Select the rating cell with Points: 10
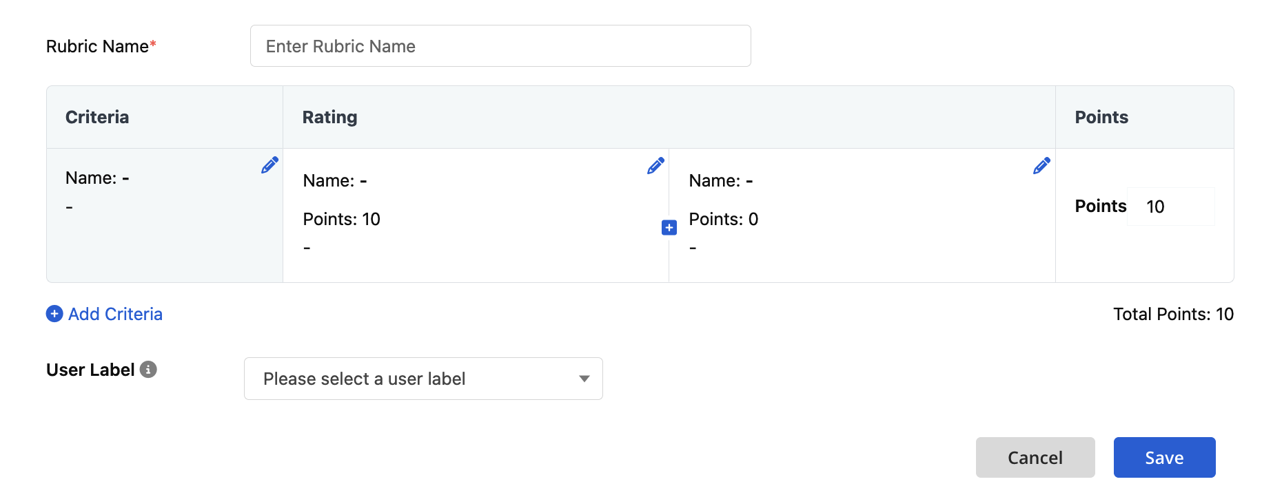 tap(476, 215)
